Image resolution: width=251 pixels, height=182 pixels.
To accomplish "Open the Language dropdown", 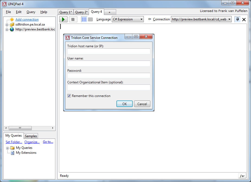I will pyautogui.click(x=128, y=19).
